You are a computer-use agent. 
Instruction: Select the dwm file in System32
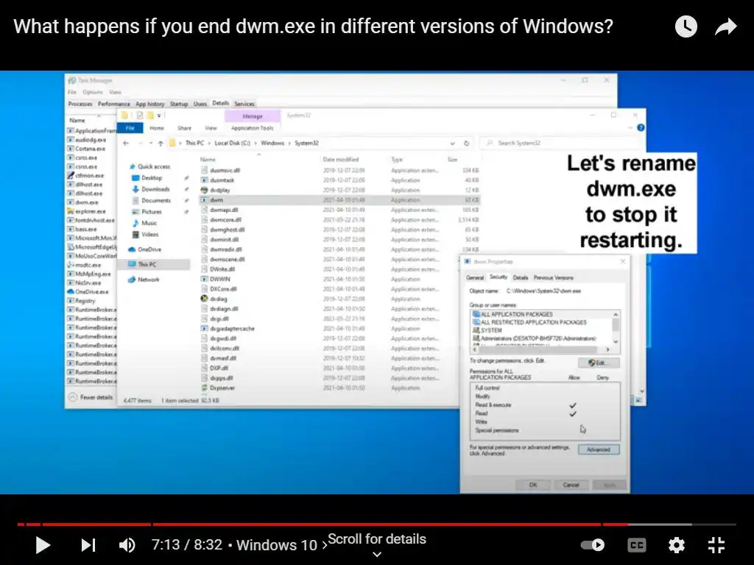[x=339, y=200]
